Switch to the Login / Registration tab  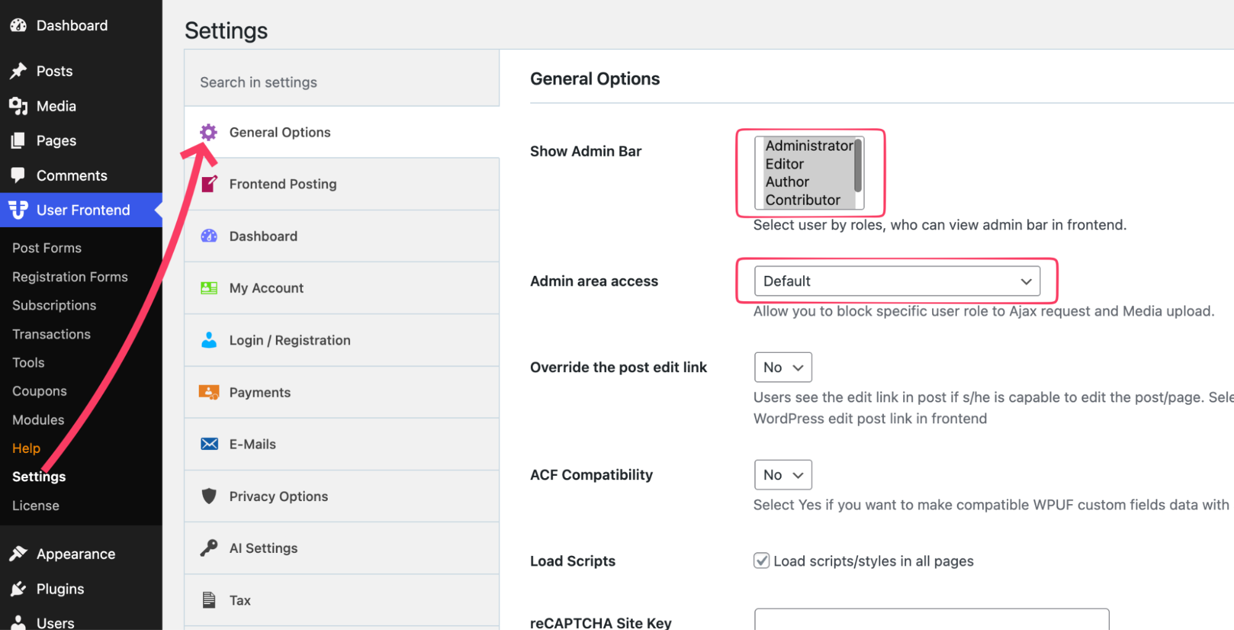pos(342,340)
